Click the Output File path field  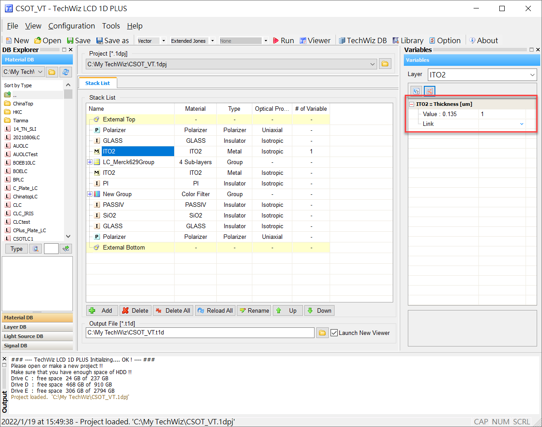tap(200, 333)
